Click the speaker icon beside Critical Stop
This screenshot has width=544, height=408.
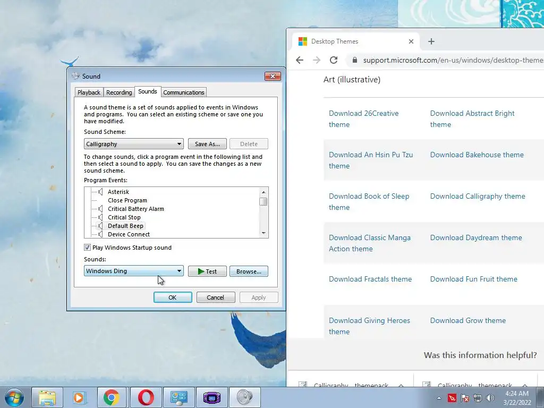coord(100,217)
